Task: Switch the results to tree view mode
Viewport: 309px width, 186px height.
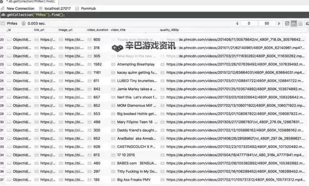Action: point(287,23)
